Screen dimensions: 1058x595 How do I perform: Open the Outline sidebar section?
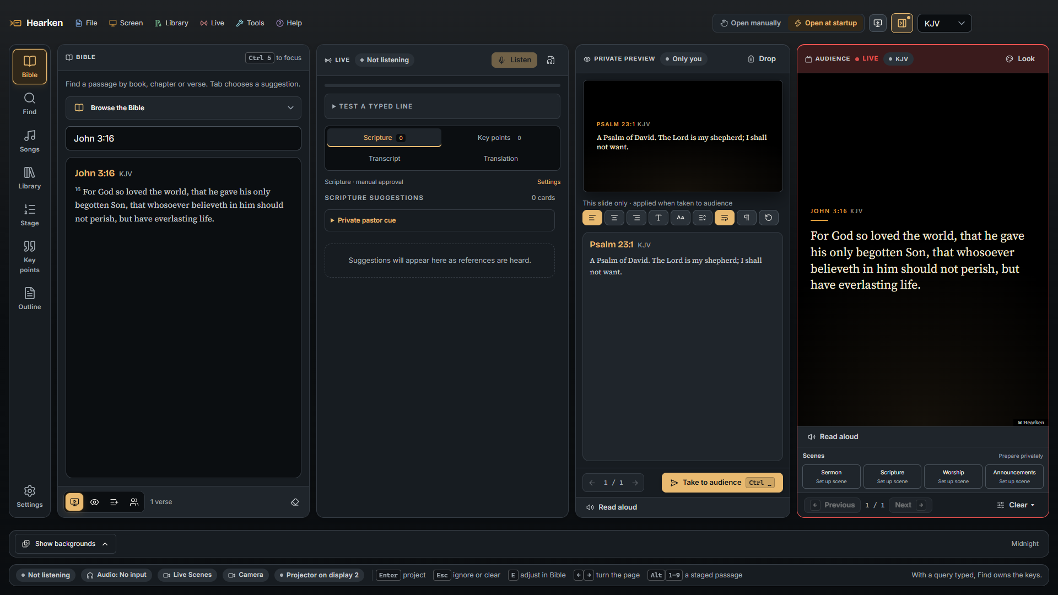(30, 299)
